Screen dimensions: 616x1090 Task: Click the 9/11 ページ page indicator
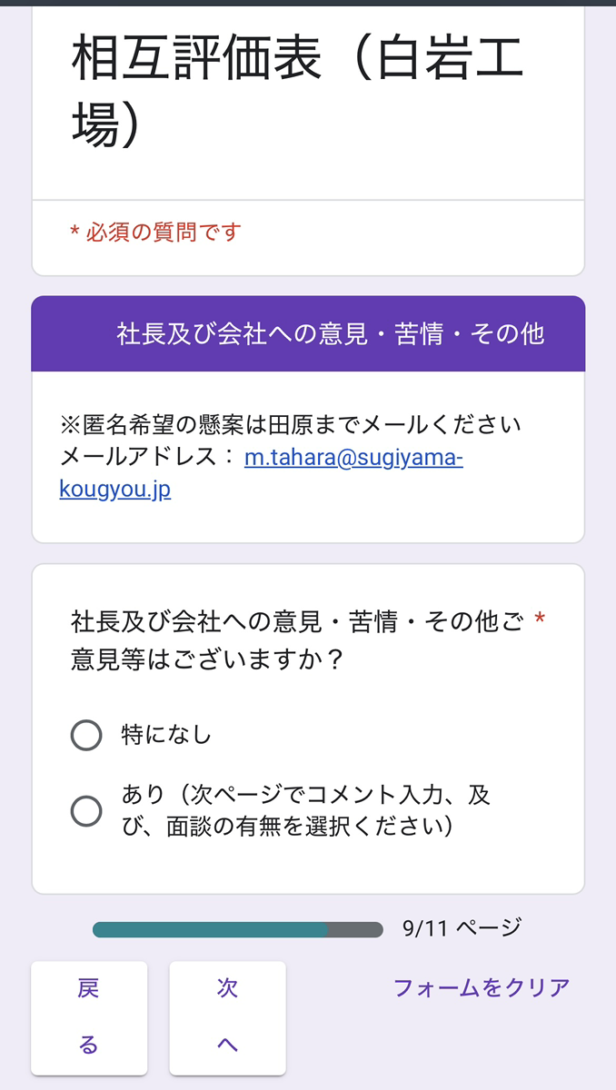(x=462, y=928)
